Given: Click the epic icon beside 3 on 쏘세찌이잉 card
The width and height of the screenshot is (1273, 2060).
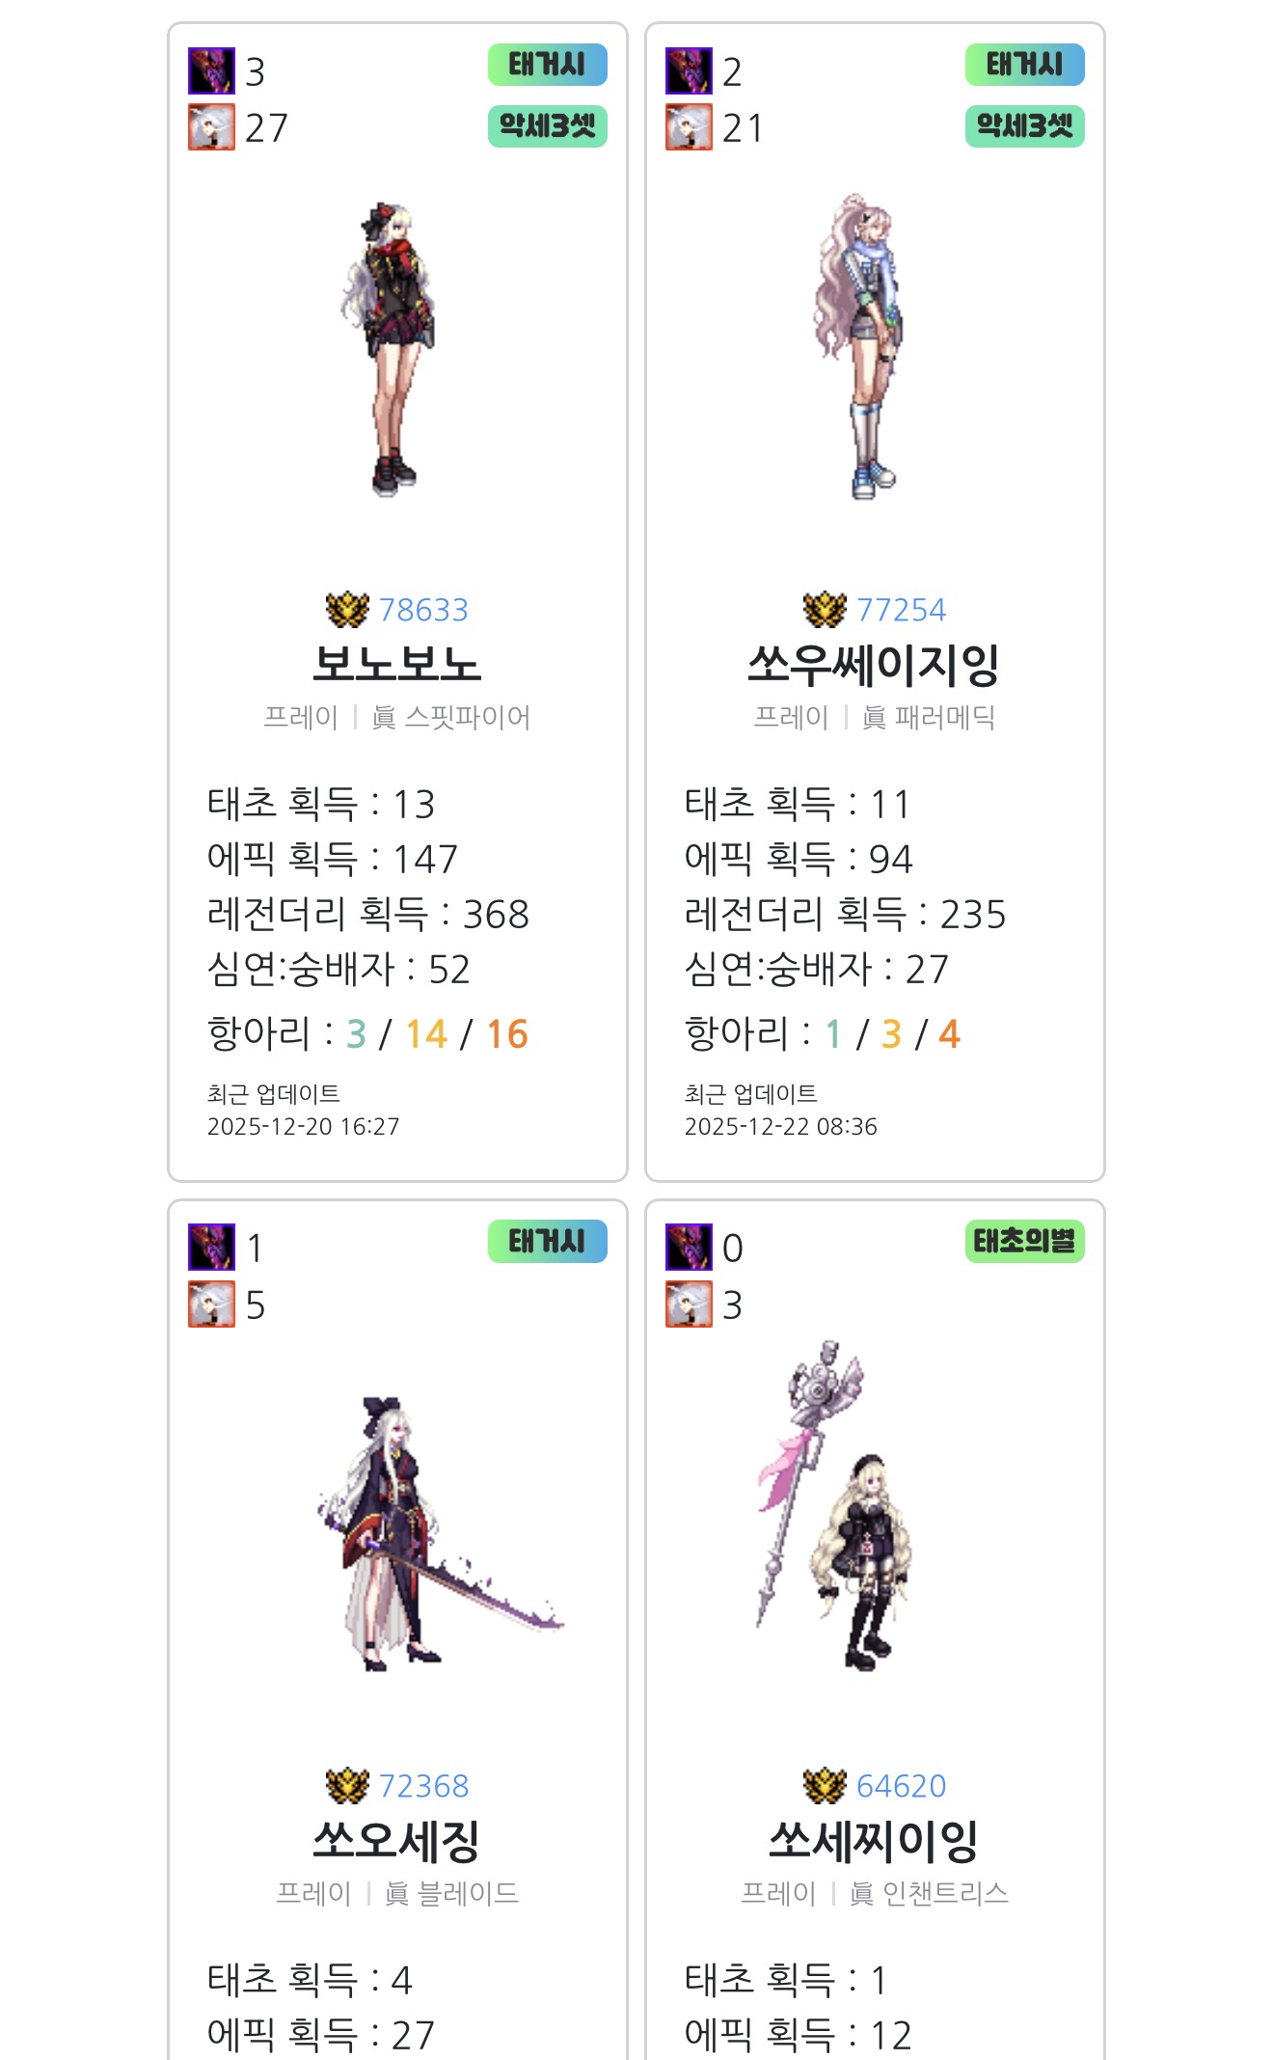Looking at the screenshot, I should (689, 1304).
